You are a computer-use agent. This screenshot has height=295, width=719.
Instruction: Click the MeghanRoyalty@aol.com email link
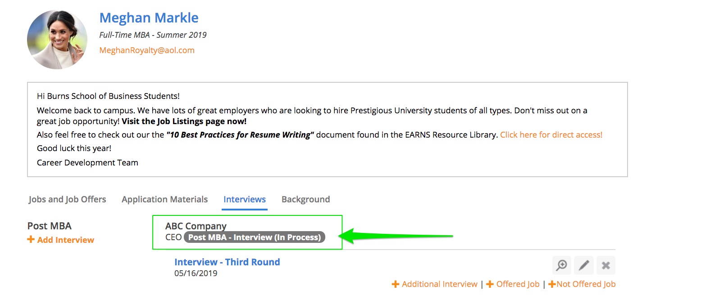[147, 50]
